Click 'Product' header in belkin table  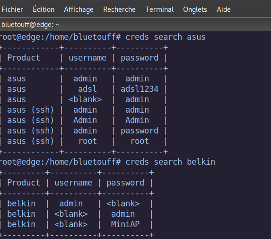coord(24,183)
